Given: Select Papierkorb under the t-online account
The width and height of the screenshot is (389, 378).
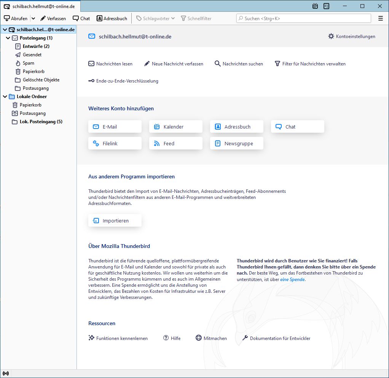Looking at the screenshot, I should (x=33, y=71).
